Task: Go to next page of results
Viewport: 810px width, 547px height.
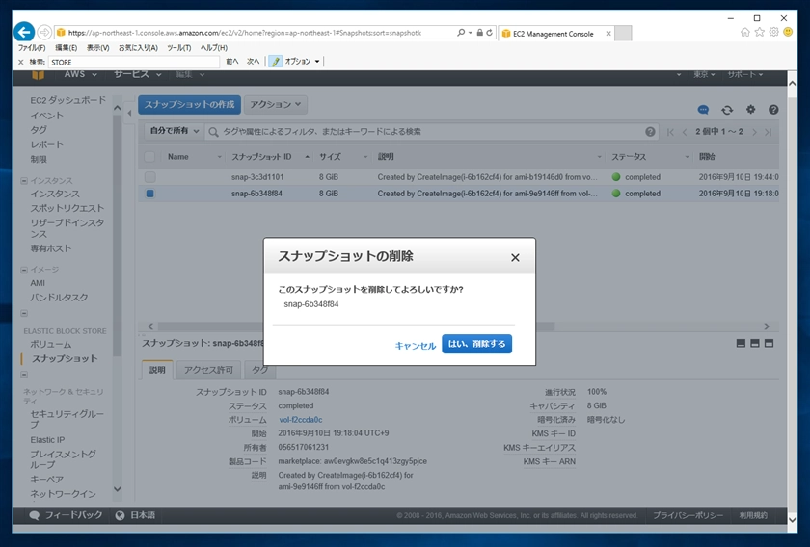Action: (754, 132)
